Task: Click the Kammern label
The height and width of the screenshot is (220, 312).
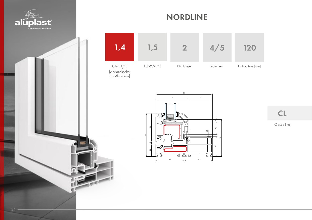Action: (x=217, y=66)
